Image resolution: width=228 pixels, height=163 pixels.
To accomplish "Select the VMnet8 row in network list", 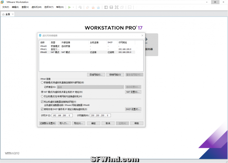I will (x=87, y=52).
